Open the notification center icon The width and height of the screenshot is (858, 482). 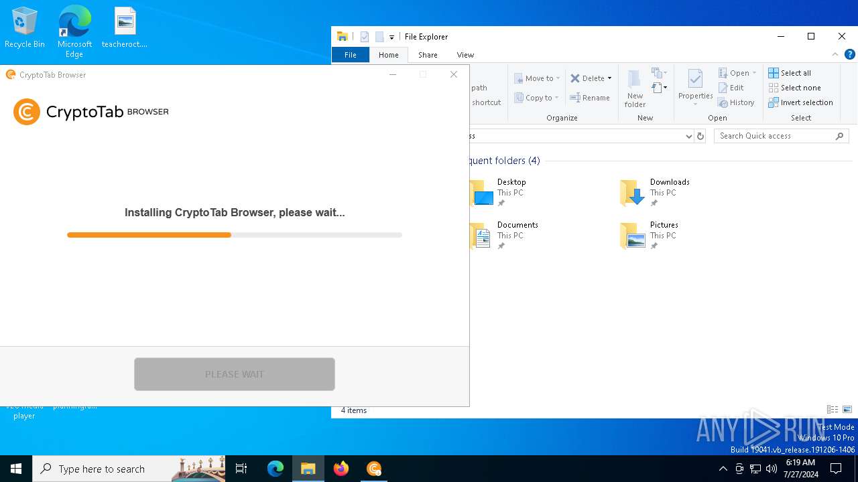836,469
